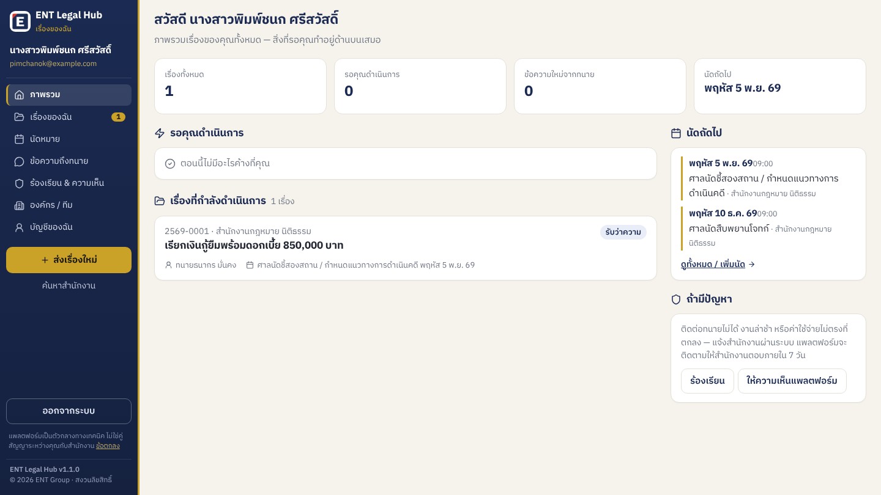Click the calendar icon beside นัดหมาย in sidebar
Image resolution: width=881 pixels, height=495 pixels.
(20, 139)
